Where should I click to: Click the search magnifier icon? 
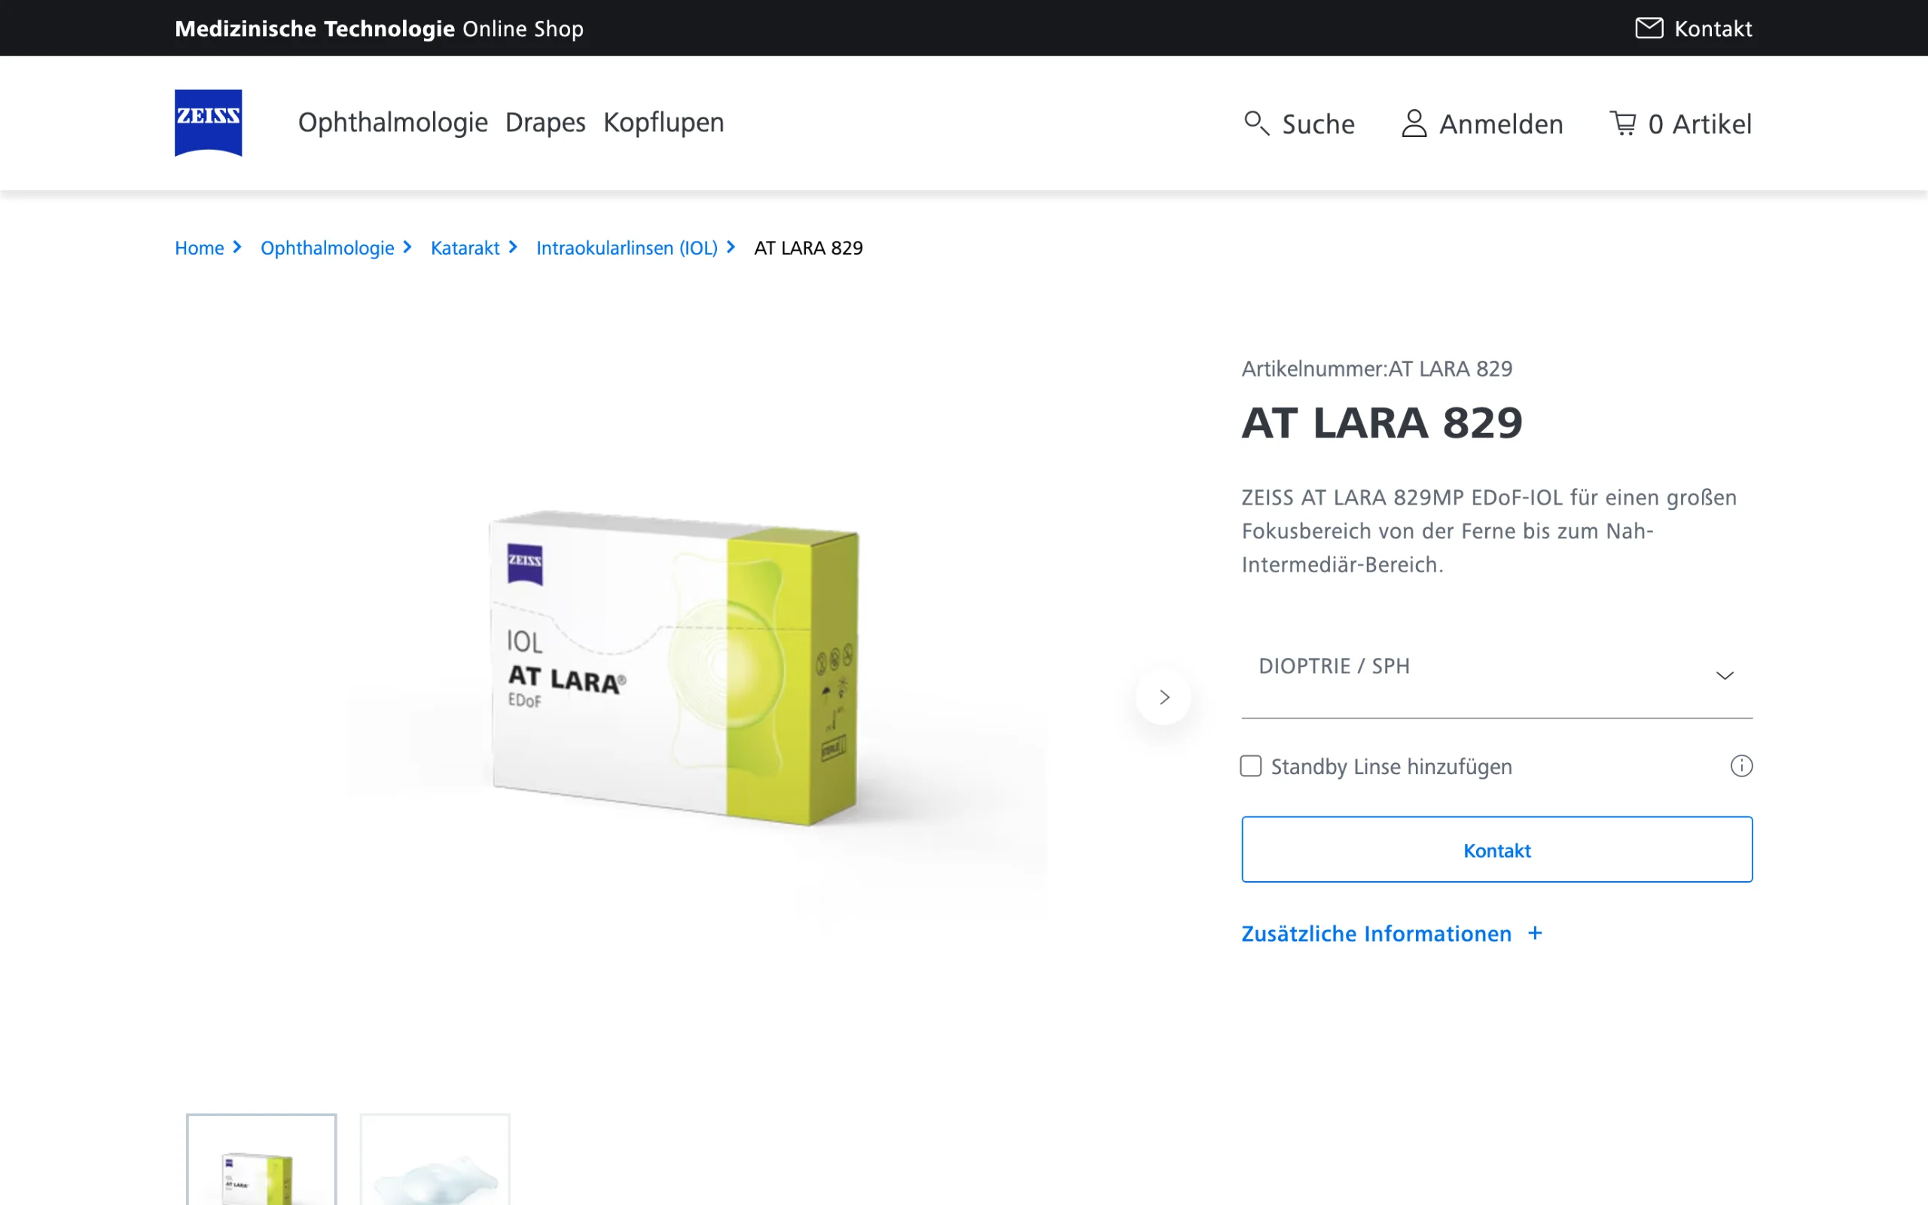(x=1256, y=124)
